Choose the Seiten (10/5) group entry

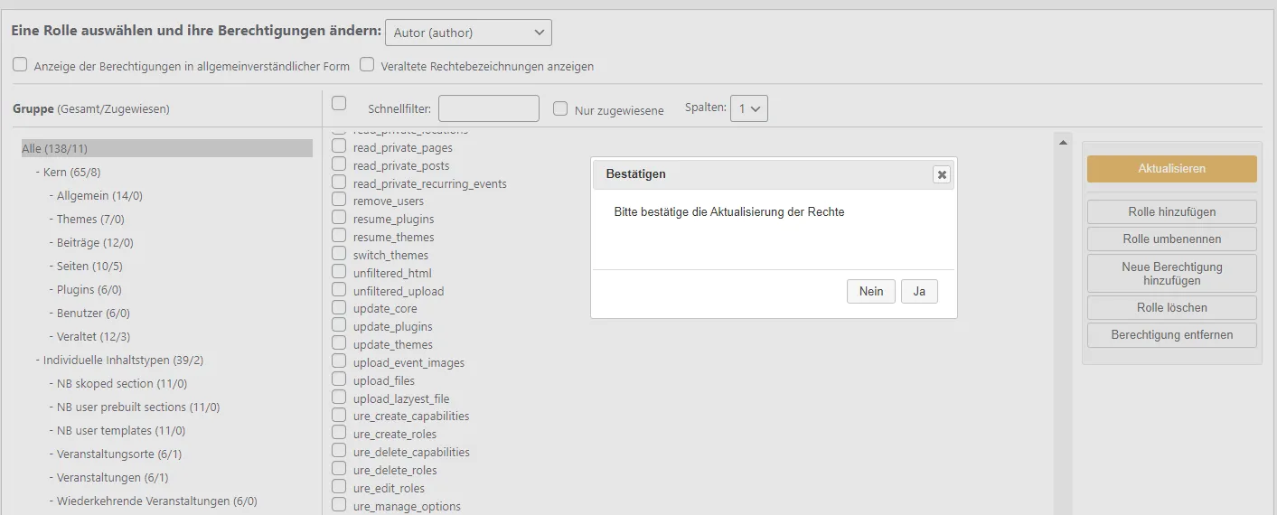[x=86, y=266]
